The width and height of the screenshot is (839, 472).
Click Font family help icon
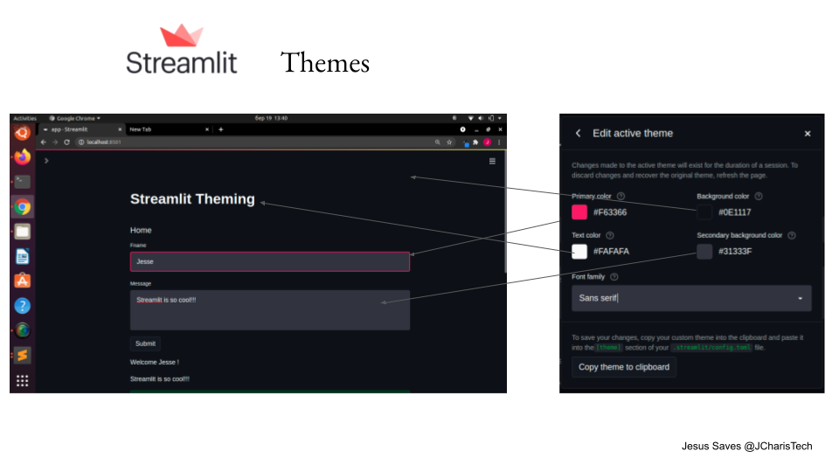614,277
